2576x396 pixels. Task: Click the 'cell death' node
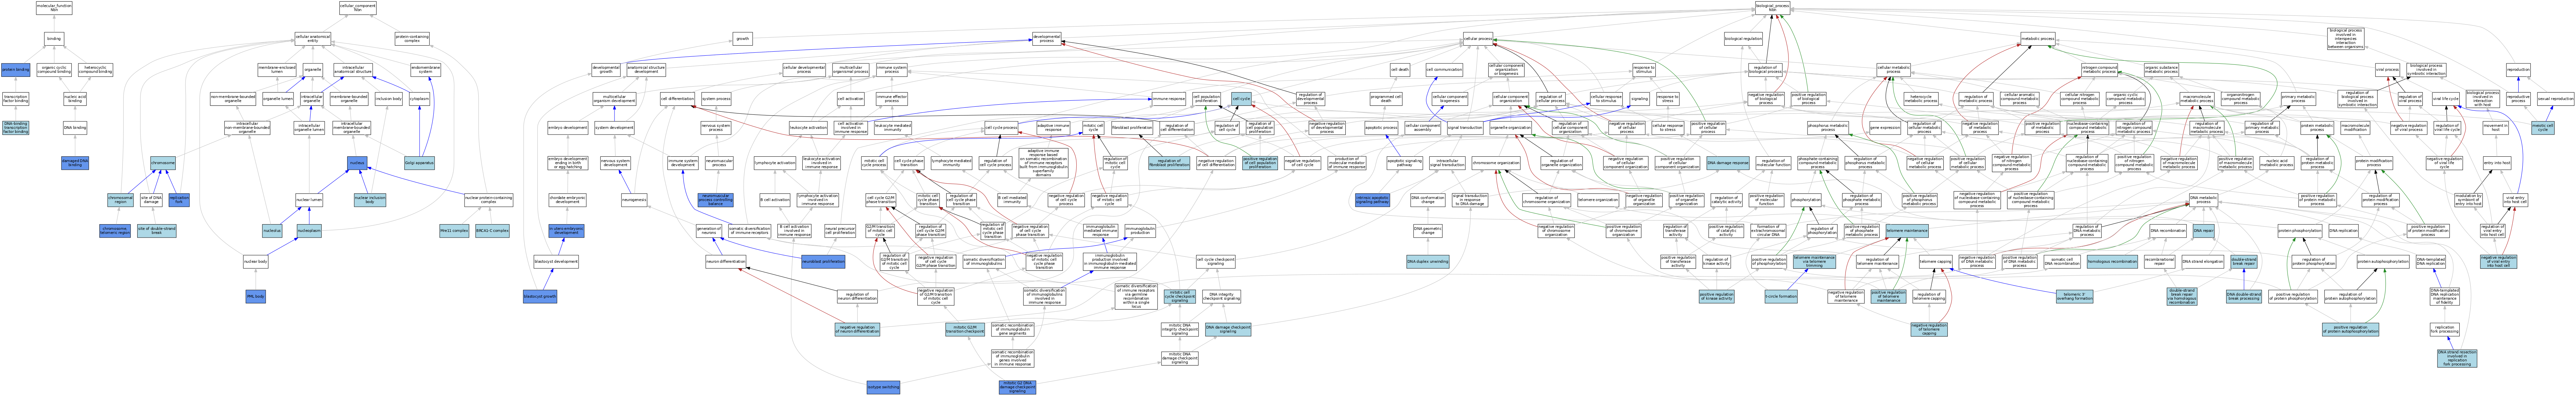pyautogui.click(x=1400, y=70)
